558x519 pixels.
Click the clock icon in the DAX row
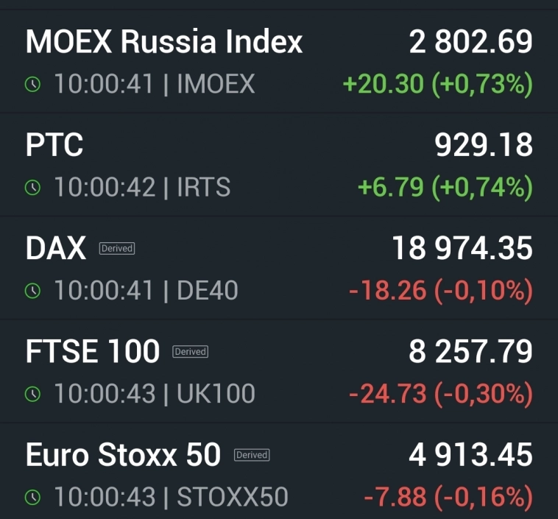(32, 291)
